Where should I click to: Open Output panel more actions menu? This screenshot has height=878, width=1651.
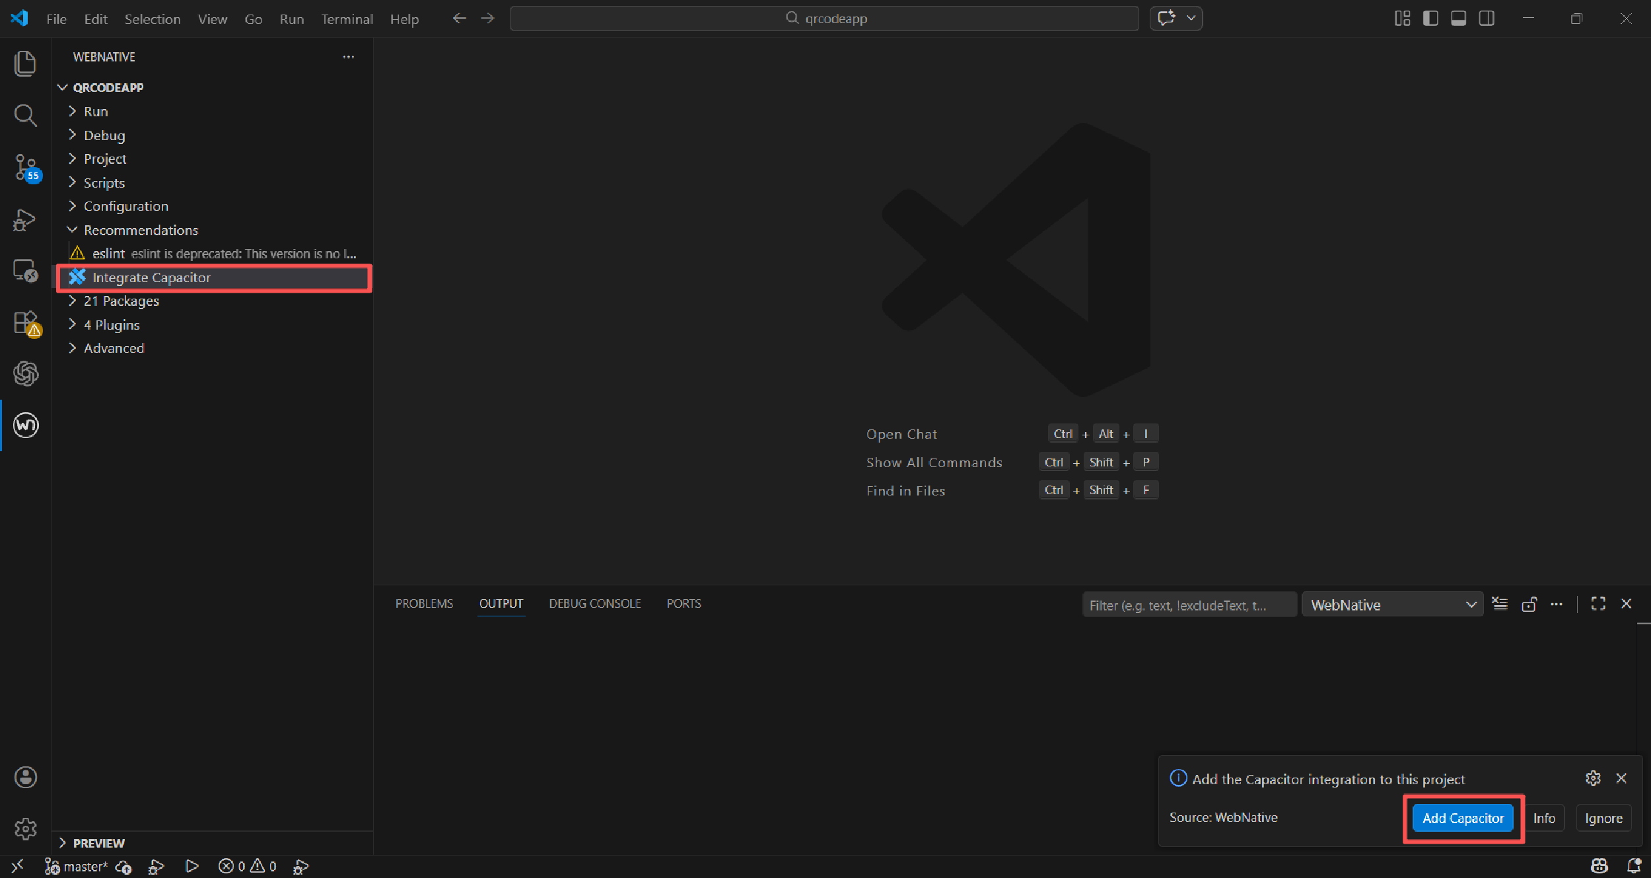[x=1557, y=604]
